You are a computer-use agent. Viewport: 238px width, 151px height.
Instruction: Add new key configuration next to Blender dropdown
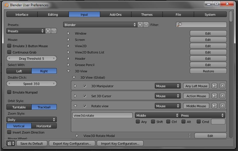pyautogui.click(x=140, y=25)
